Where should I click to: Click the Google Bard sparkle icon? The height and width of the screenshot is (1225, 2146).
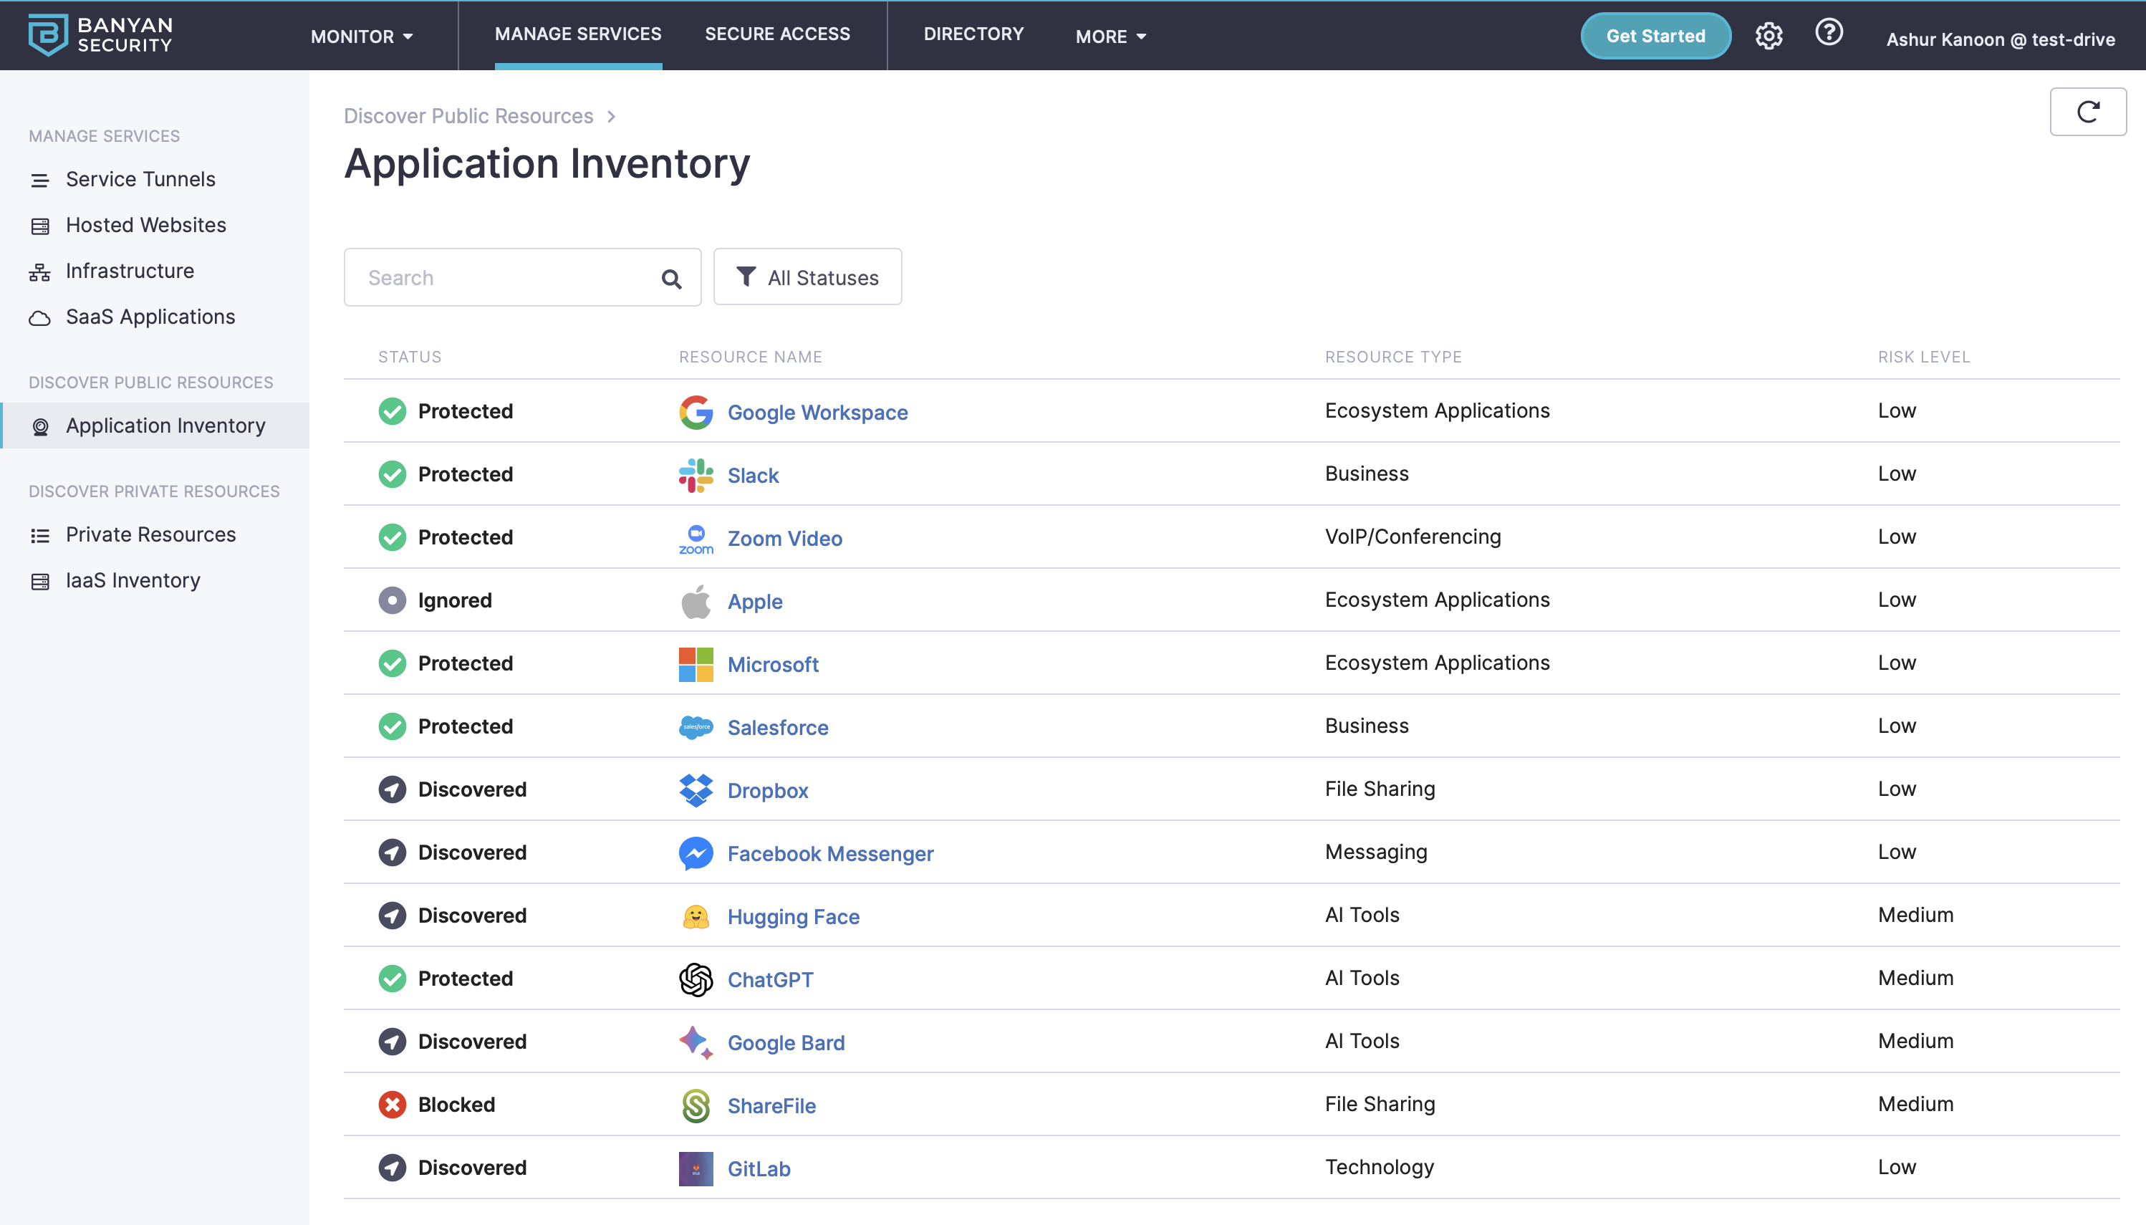(x=696, y=1042)
